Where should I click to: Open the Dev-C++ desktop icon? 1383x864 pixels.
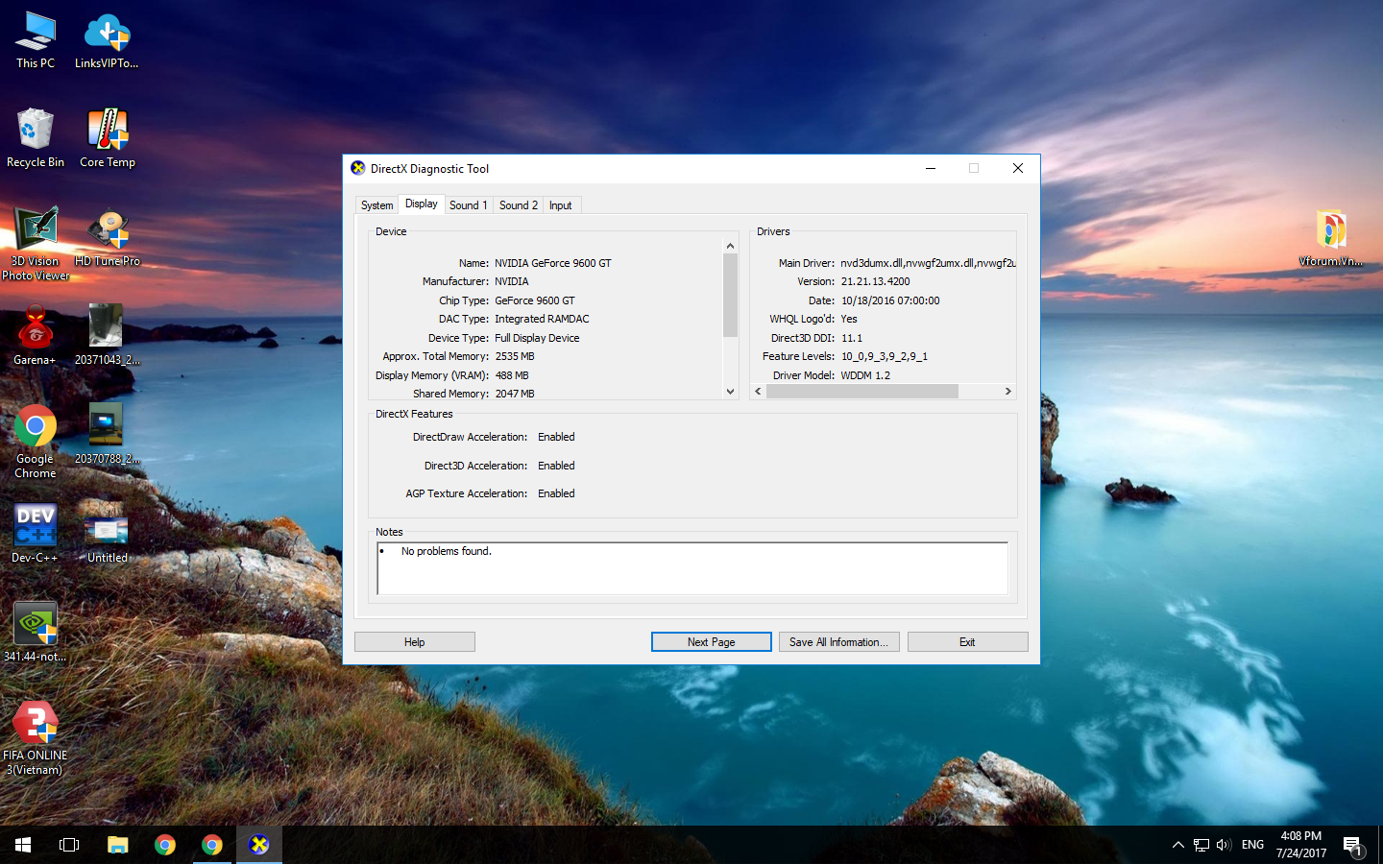pos(36,528)
